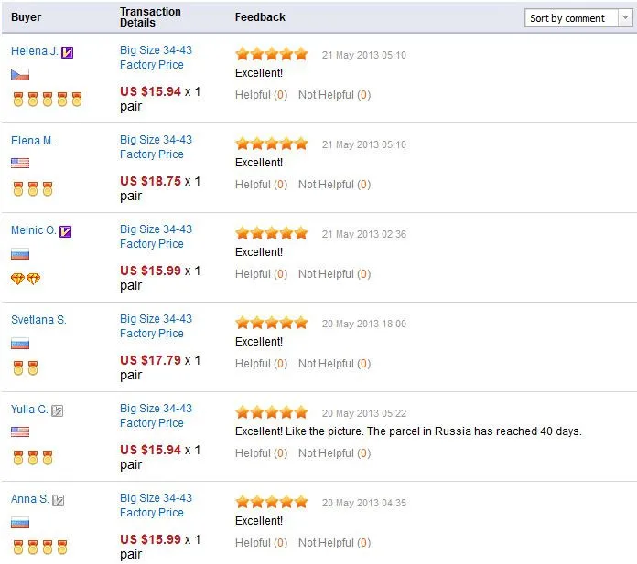Click the purple badge icon beside Helena J.
637x564 pixels.
point(67,52)
